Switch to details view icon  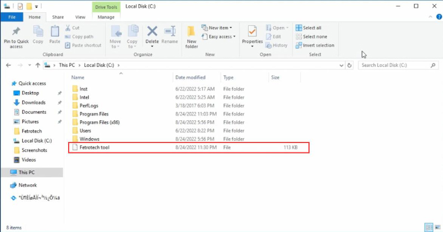429,227
